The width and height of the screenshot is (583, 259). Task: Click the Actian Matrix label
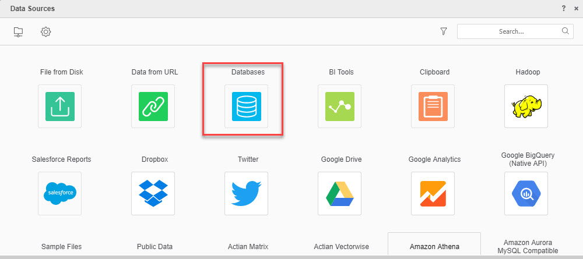pyautogui.click(x=248, y=246)
